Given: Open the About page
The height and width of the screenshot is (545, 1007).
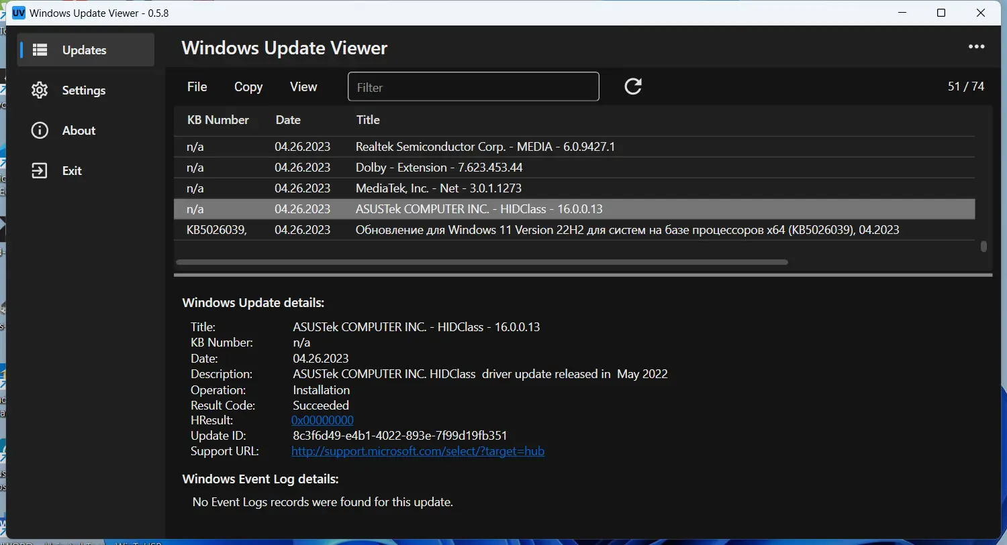Looking at the screenshot, I should tap(86, 131).
